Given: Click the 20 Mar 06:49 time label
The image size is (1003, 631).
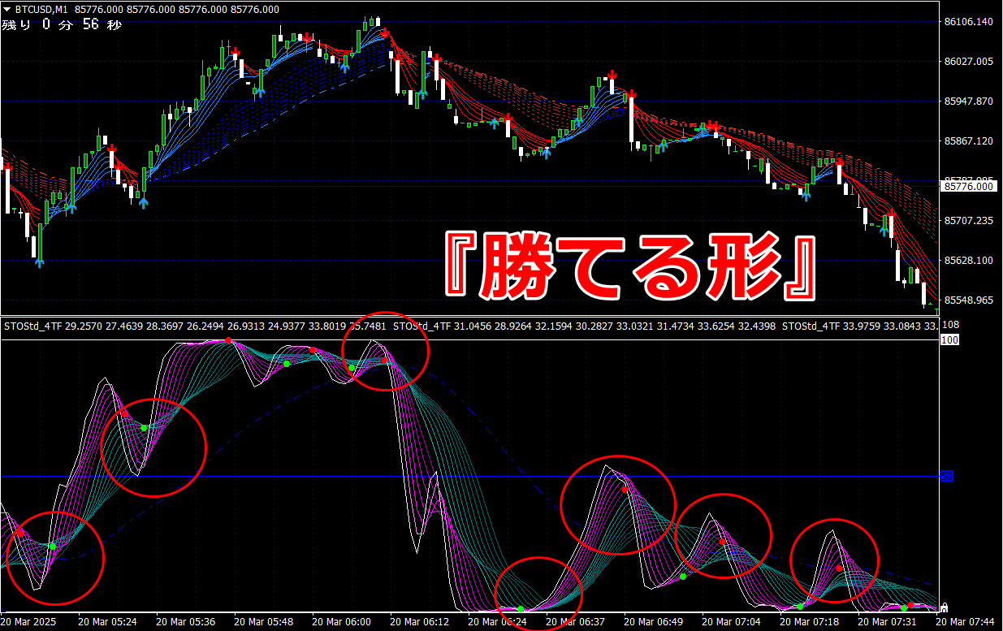Looking at the screenshot, I should pos(655,621).
